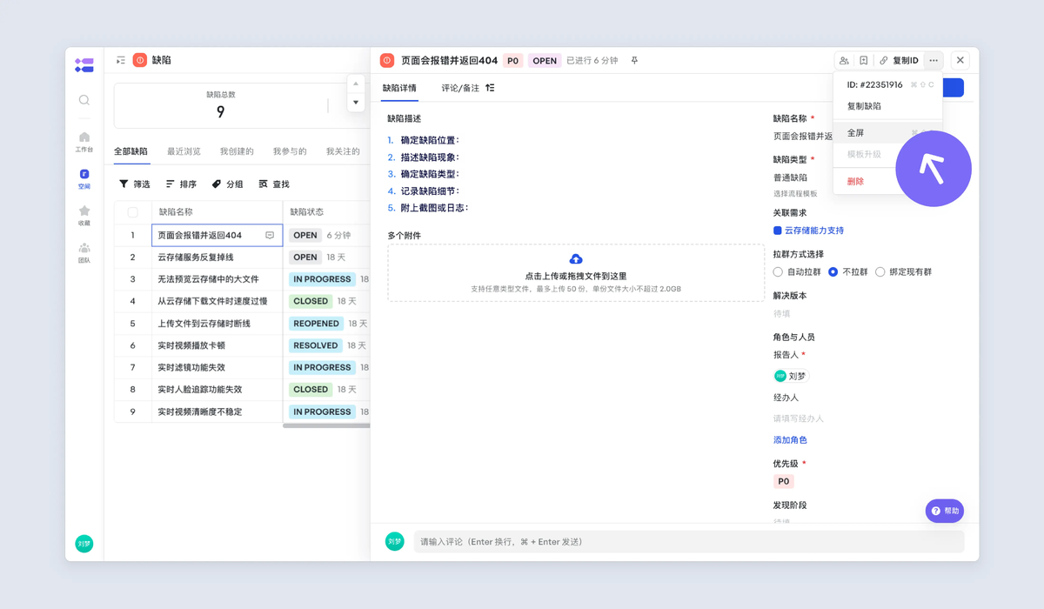Switch to 全部缺陷 tab
1044x609 pixels.
(x=131, y=151)
